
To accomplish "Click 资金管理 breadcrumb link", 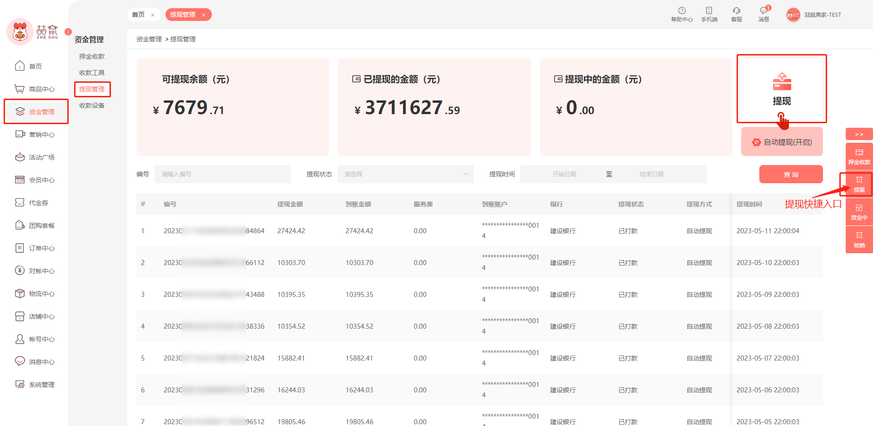I will point(149,39).
